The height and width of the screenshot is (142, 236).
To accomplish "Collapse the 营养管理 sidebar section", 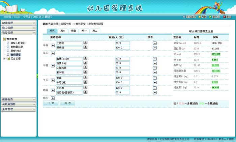I will (x=18, y=33).
